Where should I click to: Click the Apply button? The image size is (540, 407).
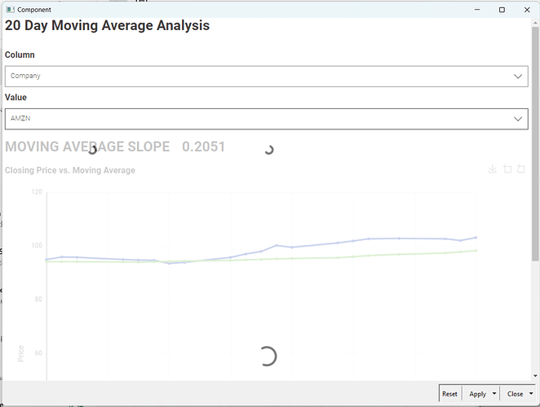coord(477,394)
